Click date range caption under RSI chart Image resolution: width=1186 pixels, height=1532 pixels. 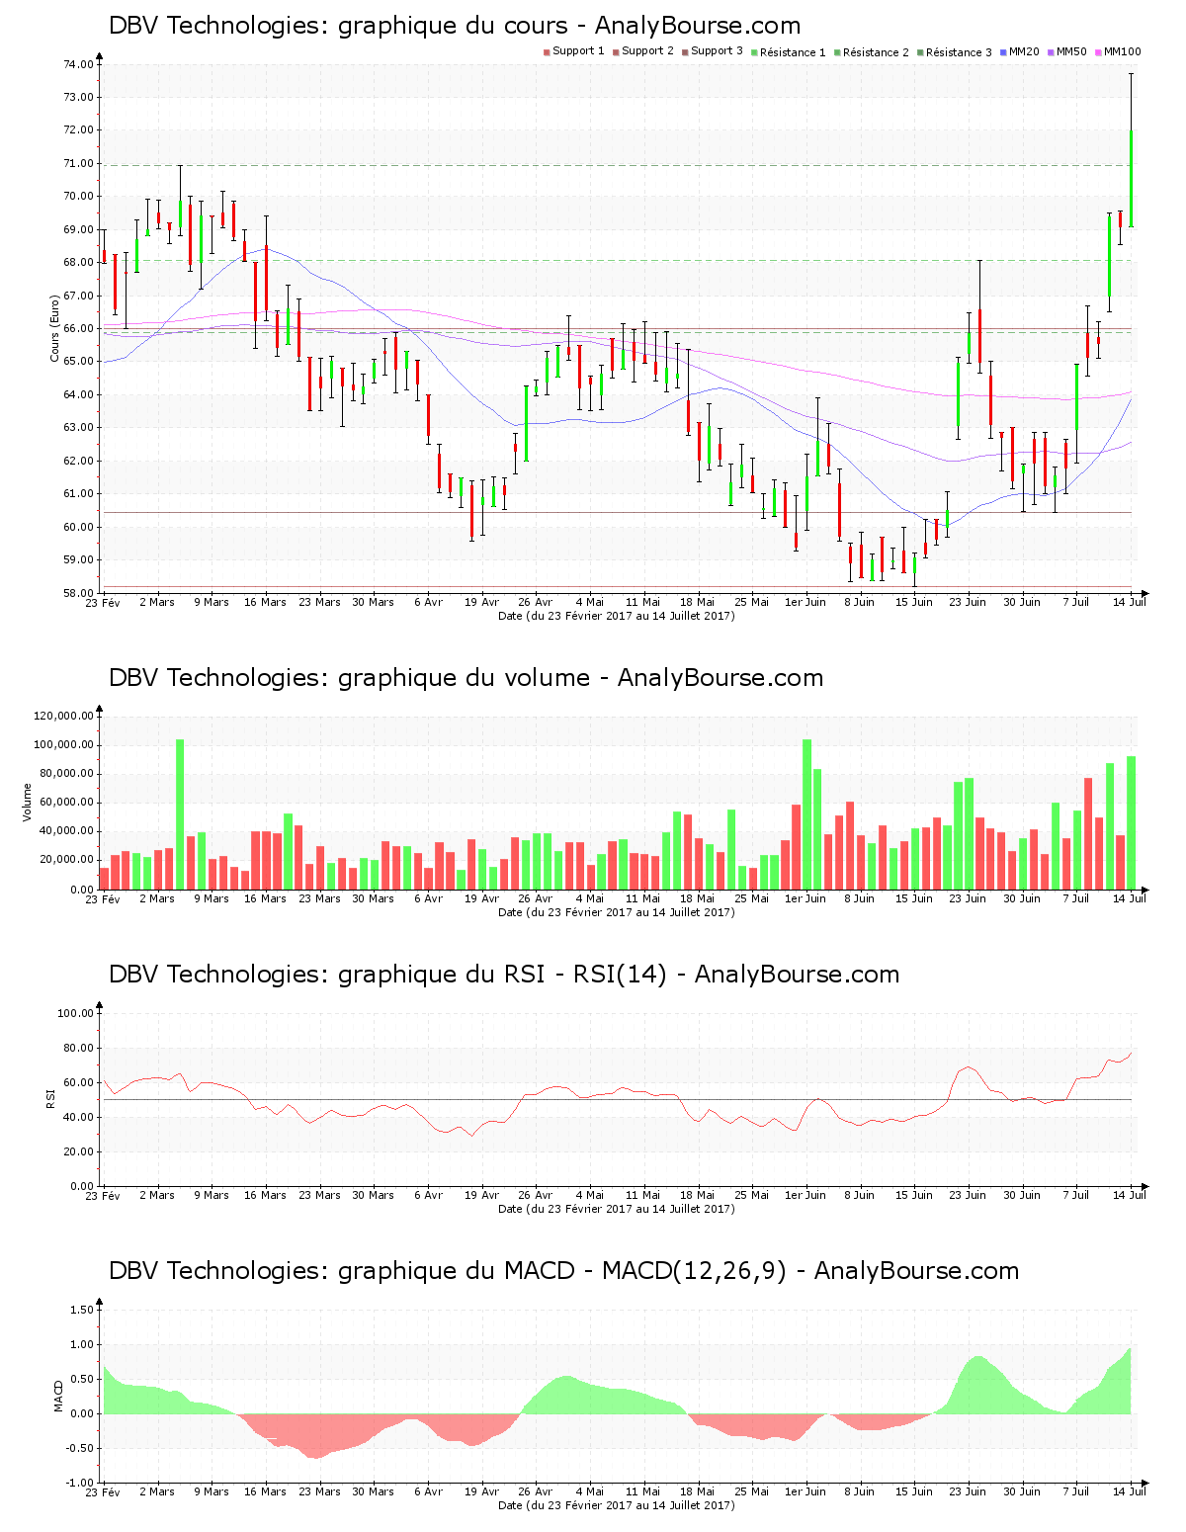click(x=617, y=1209)
